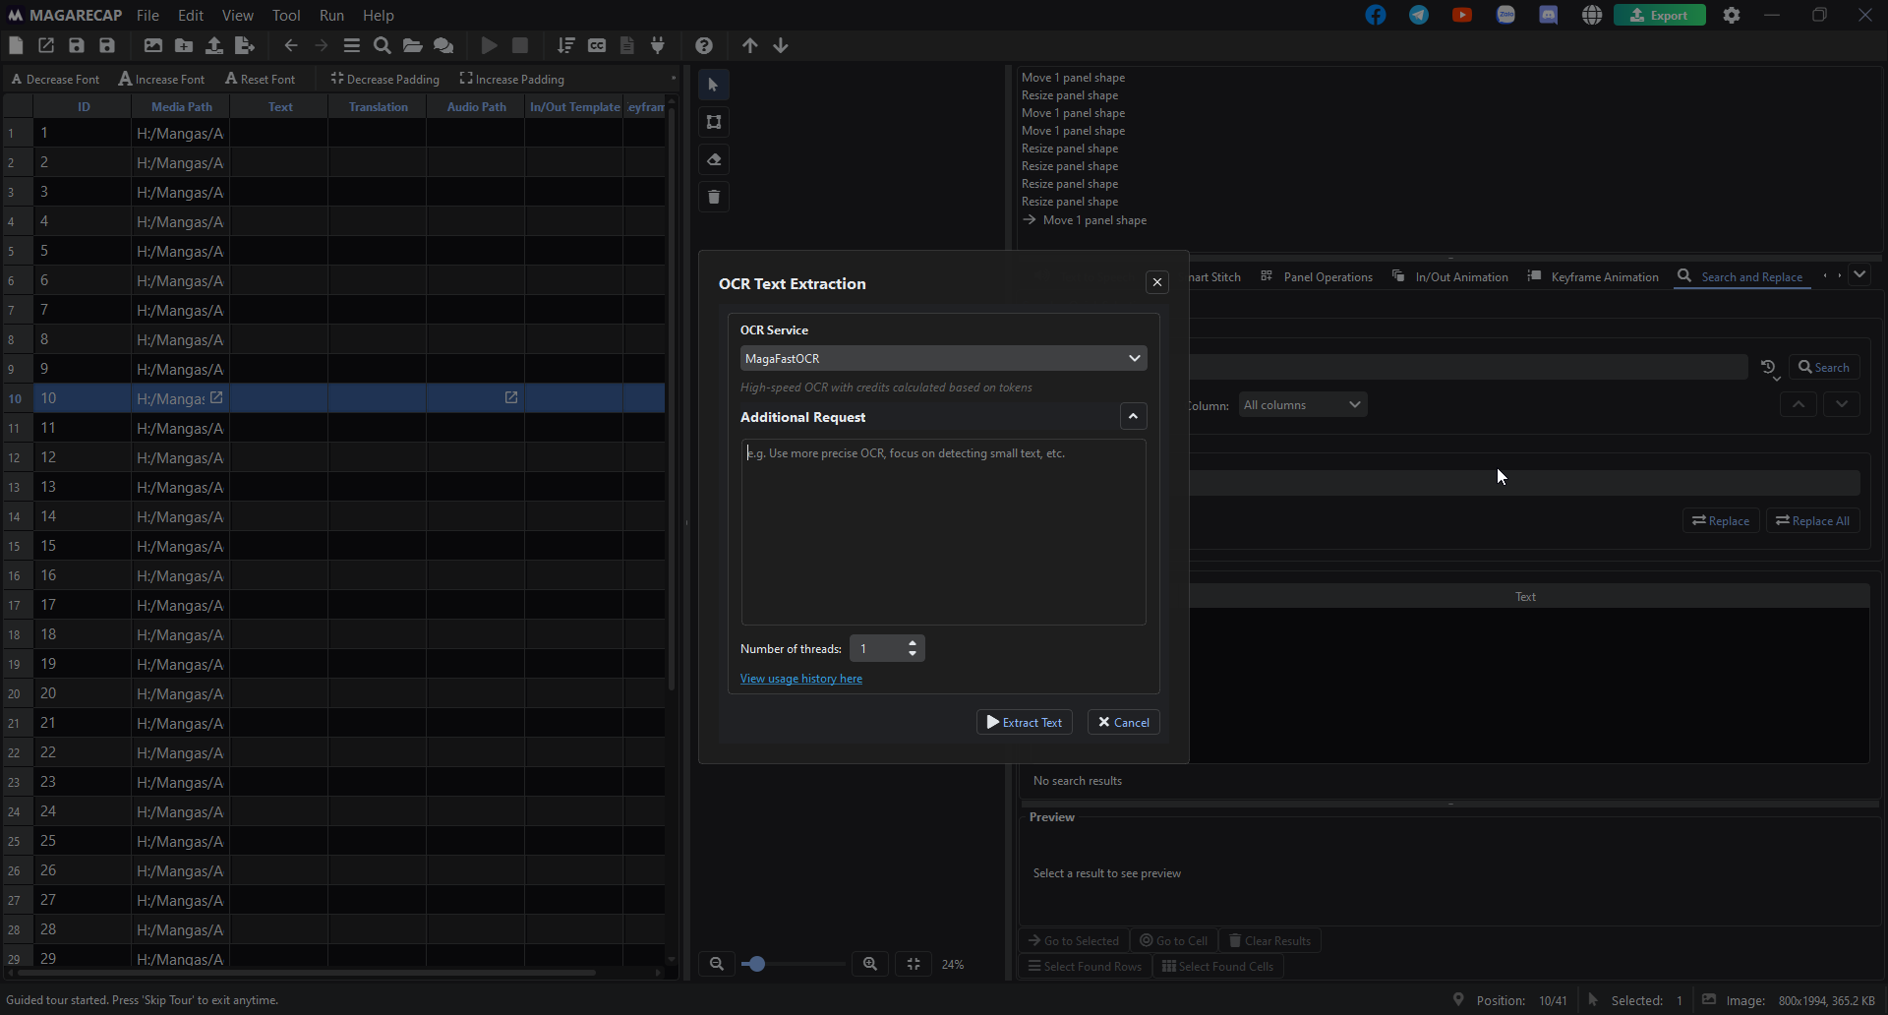Click the help question mark icon
The width and height of the screenshot is (1888, 1015).
coord(704,45)
